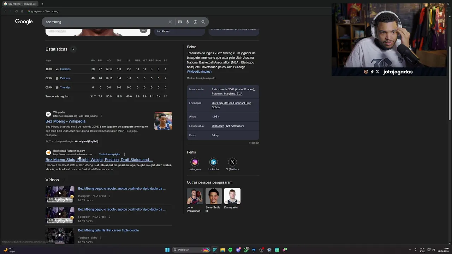Open Basketball-Reference Bez Mbeng Stats link

coord(99,160)
